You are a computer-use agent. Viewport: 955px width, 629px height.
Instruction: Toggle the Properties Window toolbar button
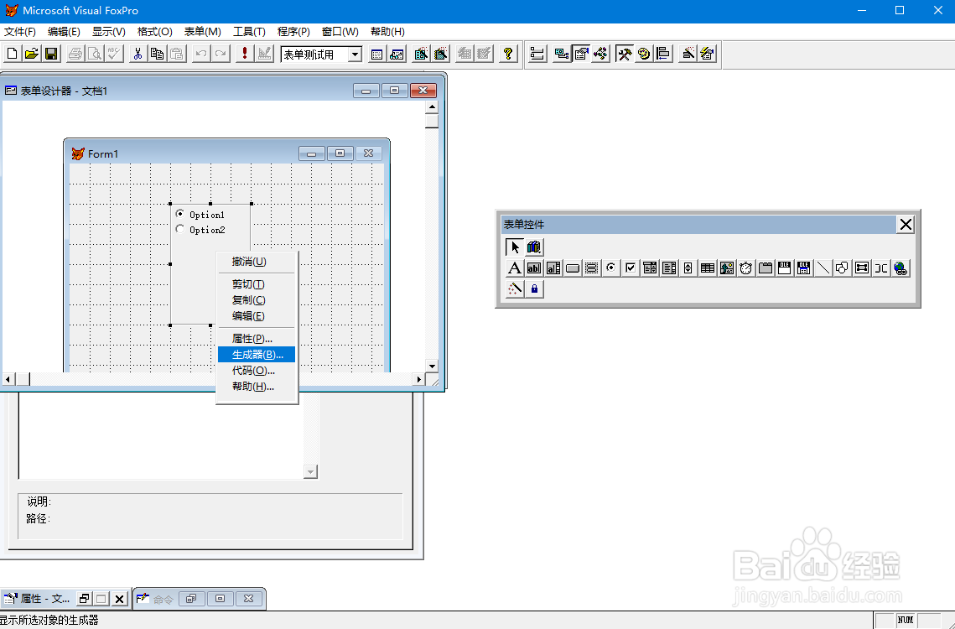tap(581, 54)
